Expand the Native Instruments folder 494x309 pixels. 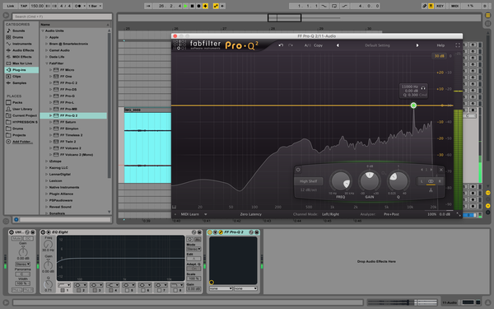47,187
